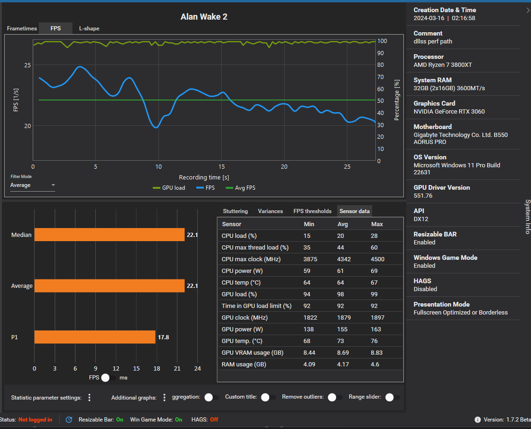Select the GPU temp. (°C) row

pyautogui.click(x=310, y=341)
